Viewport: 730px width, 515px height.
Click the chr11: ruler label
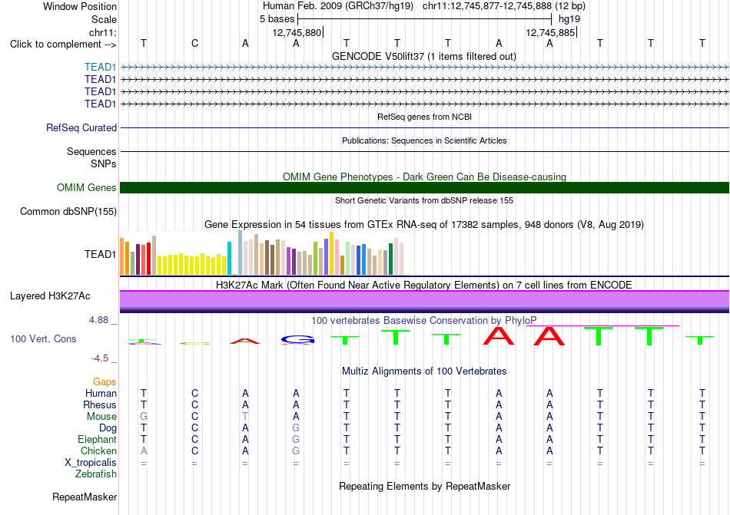[102, 32]
